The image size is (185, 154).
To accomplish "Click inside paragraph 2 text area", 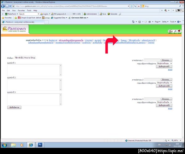I will point(34,85).
